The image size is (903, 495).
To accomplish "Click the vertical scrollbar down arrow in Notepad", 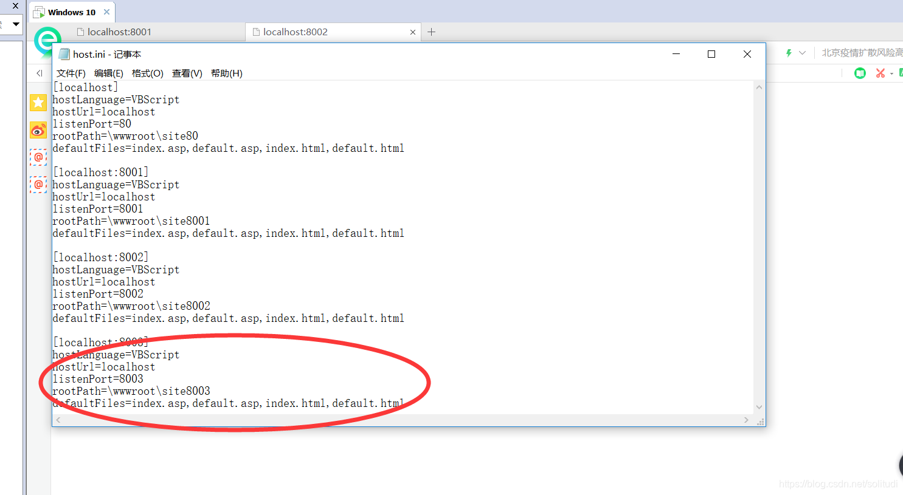I will coord(759,408).
